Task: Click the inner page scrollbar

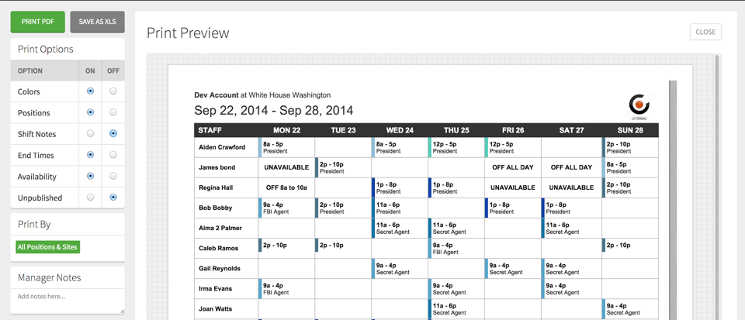Action: [x=672, y=200]
